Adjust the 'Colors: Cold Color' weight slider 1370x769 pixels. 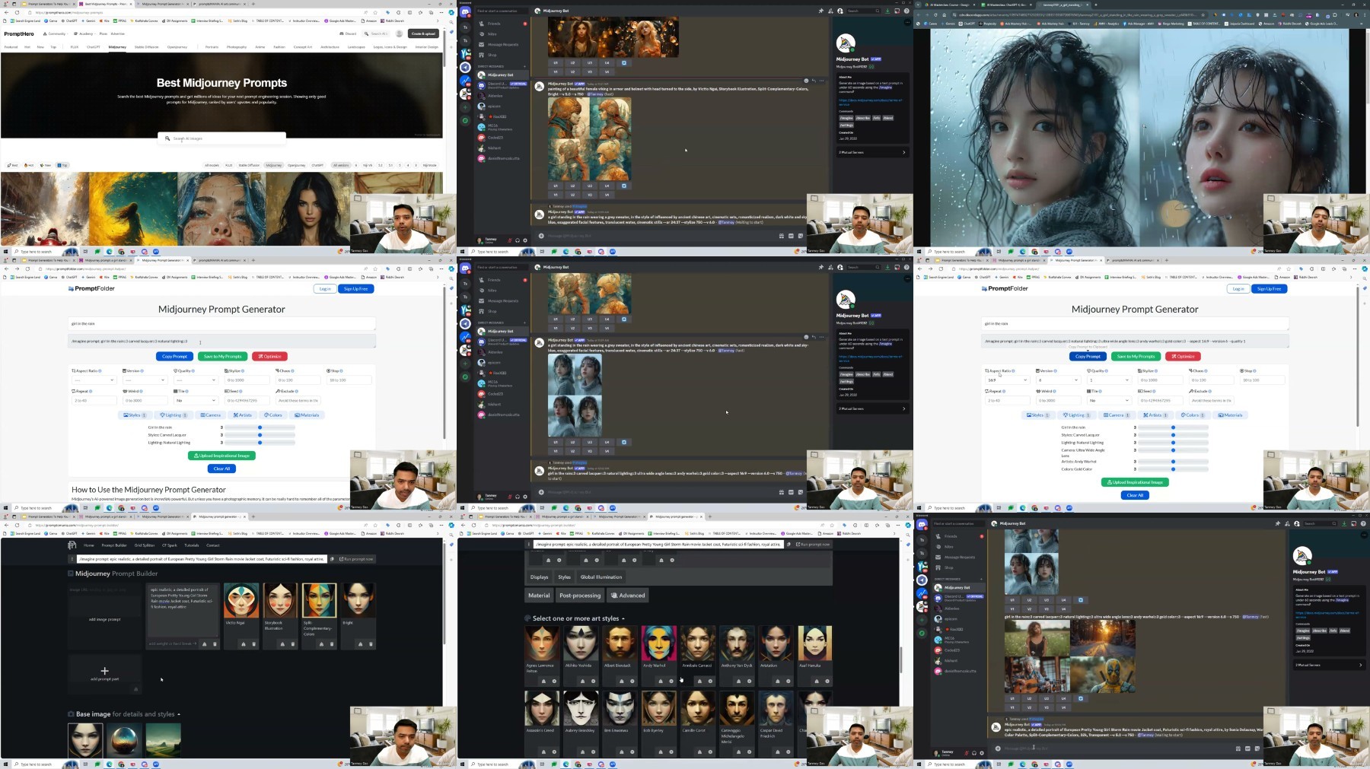click(1174, 469)
